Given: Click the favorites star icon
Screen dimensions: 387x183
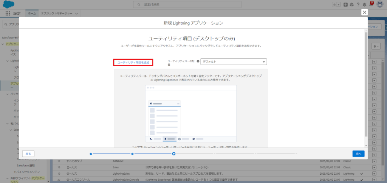Looking at the screenshot, I should pyautogui.click(x=334, y=5).
